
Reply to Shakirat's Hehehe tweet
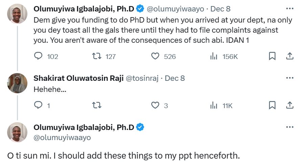pyautogui.click(x=39, y=106)
